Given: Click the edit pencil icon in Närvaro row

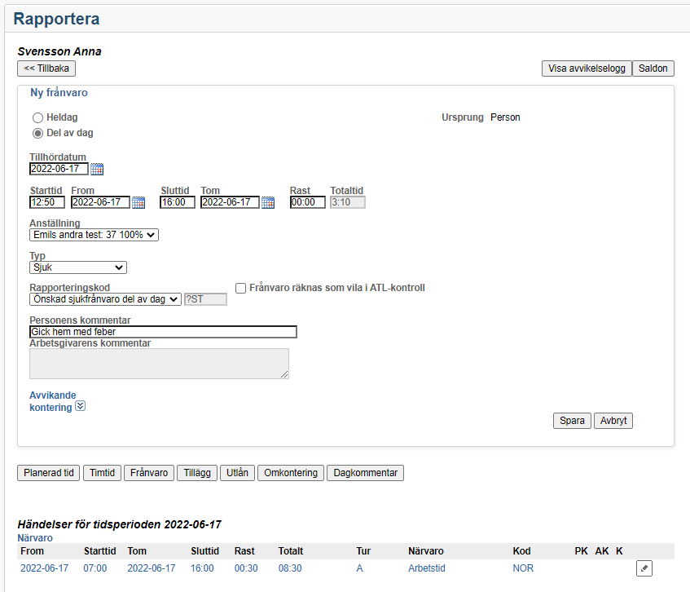Looking at the screenshot, I should [x=644, y=568].
